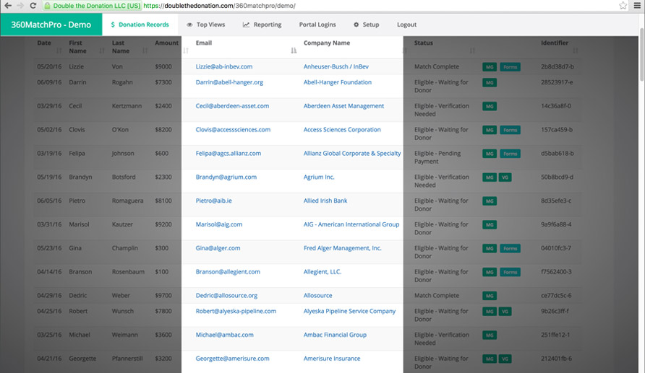Open email Felipa@agcs.allianz.com
The height and width of the screenshot is (373, 645).
click(x=228, y=153)
